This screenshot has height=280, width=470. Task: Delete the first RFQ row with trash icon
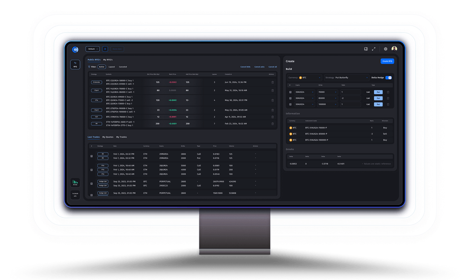pyautogui.click(x=272, y=82)
